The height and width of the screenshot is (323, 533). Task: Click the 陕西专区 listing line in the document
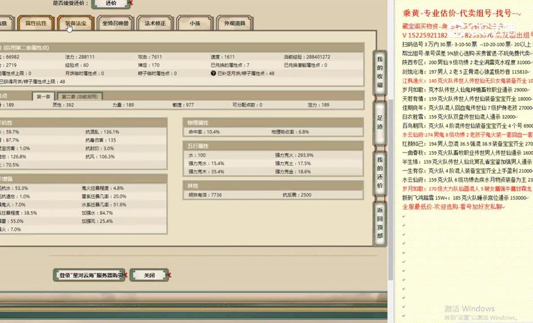467,62
